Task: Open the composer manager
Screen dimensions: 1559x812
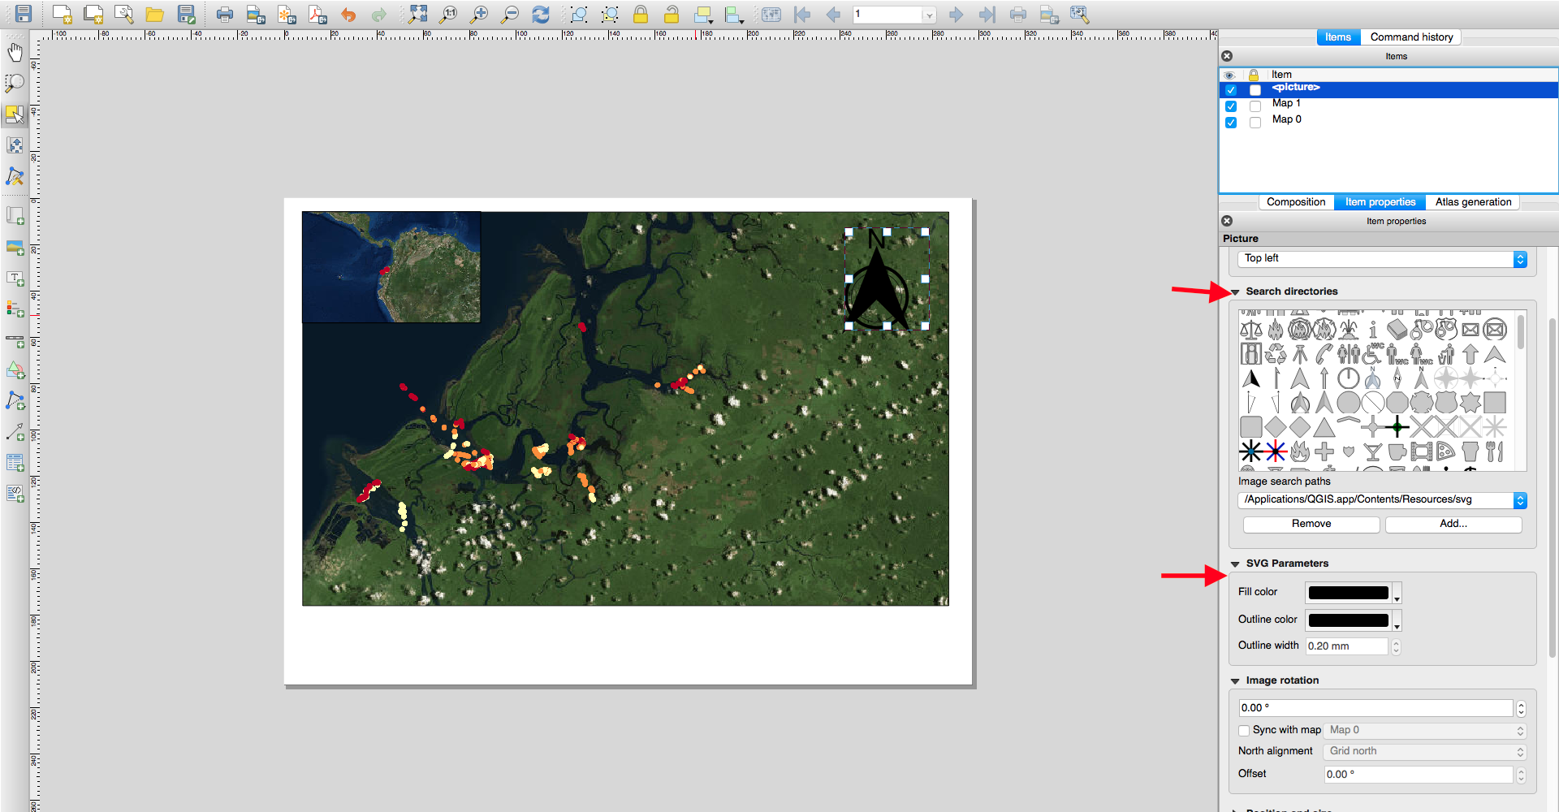Action: tap(124, 14)
